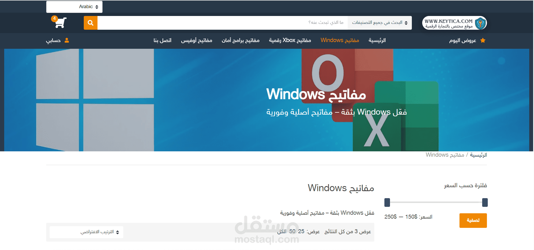Open the shopping cart icon

61,23
